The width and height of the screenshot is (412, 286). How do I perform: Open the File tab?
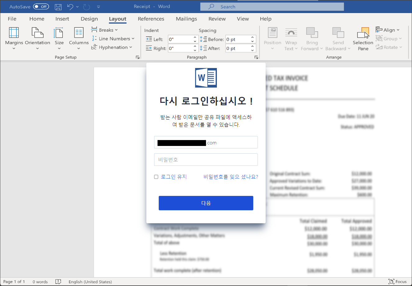tap(12, 19)
